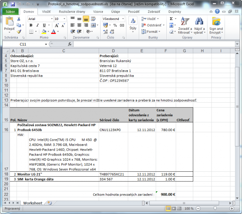The width and height of the screenshot is (242, 214).
Task: Click the zoom in plus button
Action: [232, 209]
